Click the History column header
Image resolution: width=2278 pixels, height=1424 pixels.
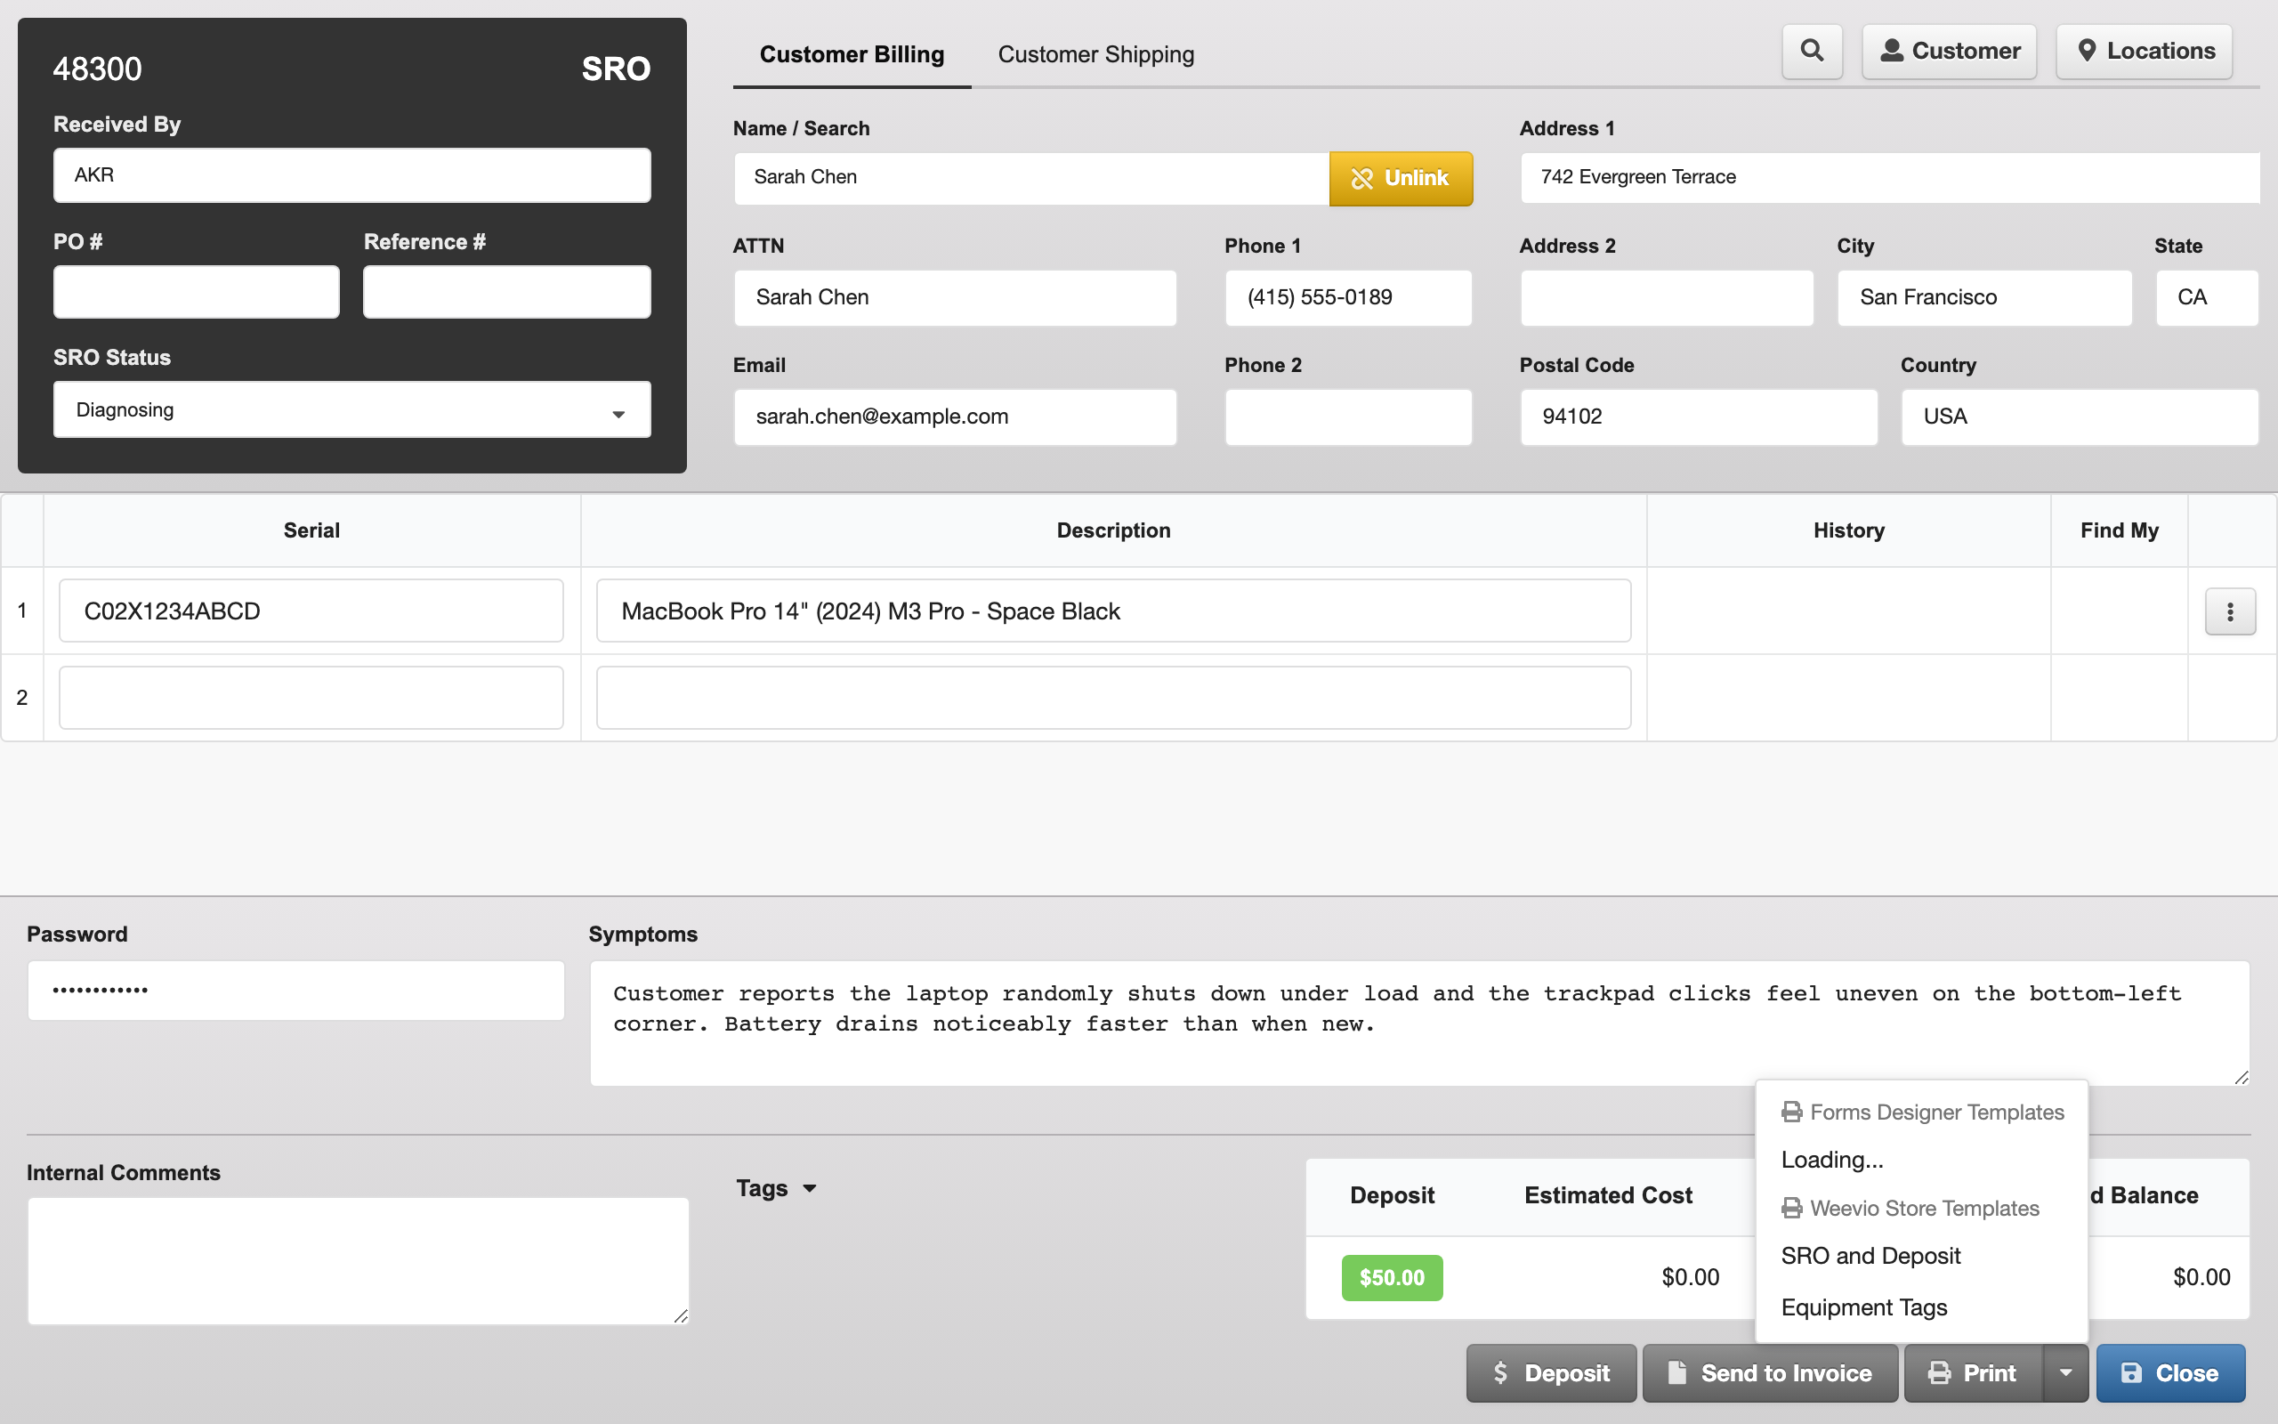[1849, 530]
